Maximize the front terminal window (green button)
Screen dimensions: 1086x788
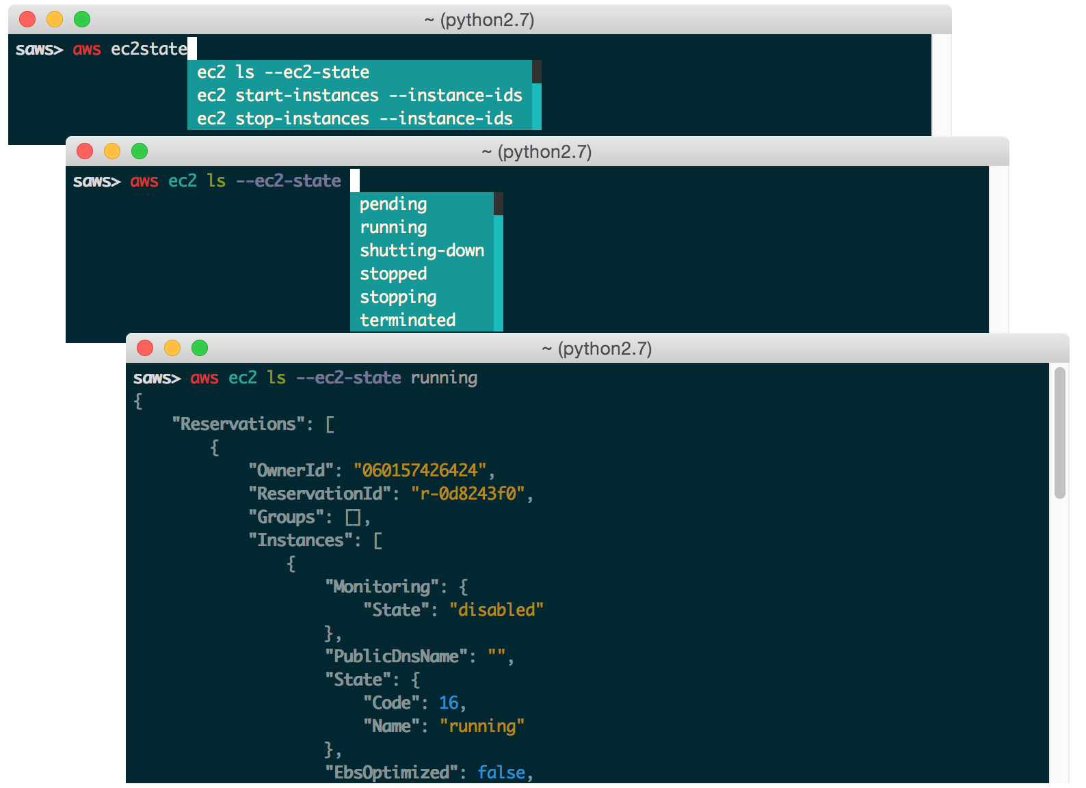point(200,348)
